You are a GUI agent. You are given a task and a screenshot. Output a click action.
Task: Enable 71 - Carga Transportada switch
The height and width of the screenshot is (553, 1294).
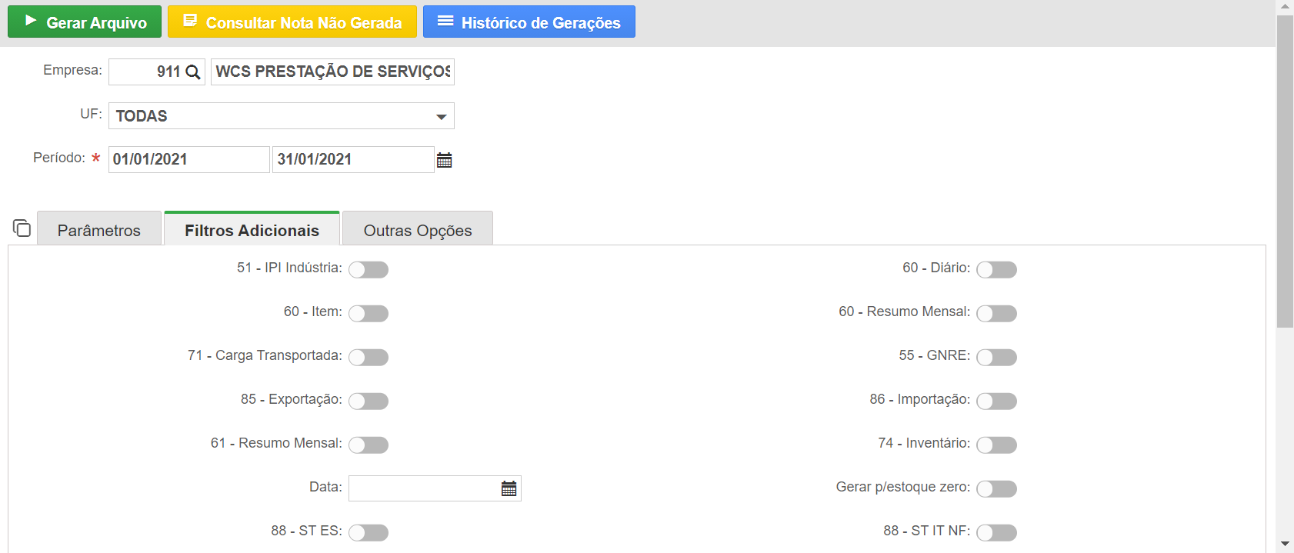tap(369, 357)
